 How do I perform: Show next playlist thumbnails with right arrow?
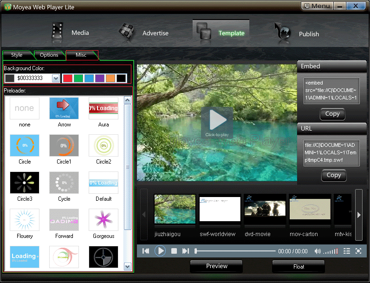pos(359,215)
